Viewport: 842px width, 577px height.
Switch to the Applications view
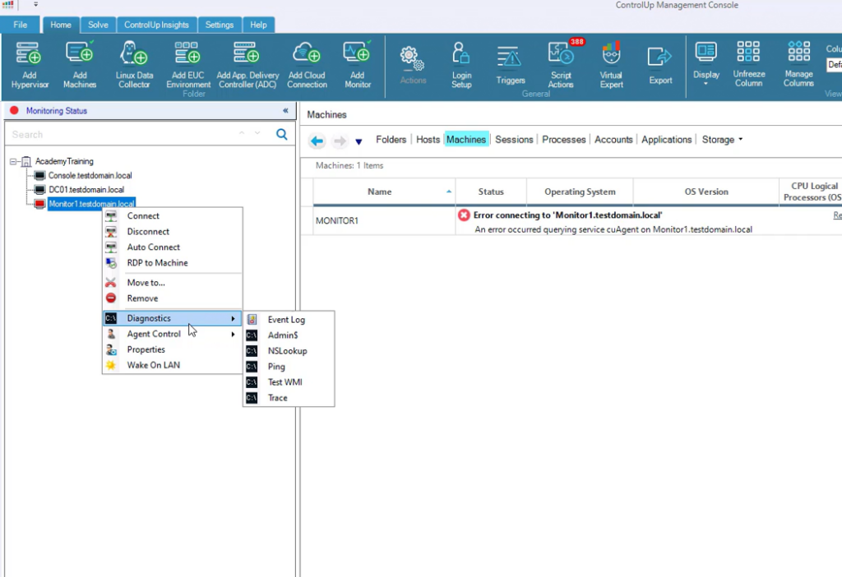point(666,140)
